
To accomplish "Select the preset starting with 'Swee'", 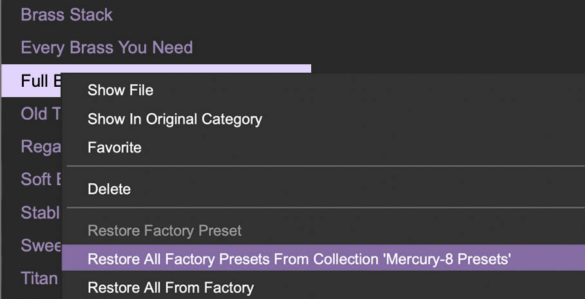I will pos(40,246).
